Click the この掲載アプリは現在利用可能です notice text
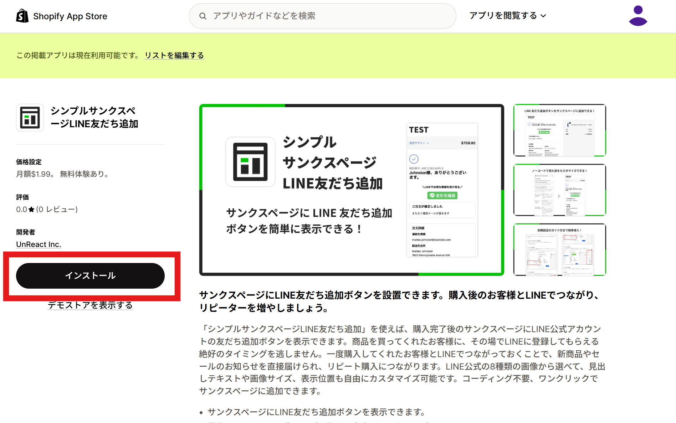Screen dimensions: 676x423 [78, 55]
